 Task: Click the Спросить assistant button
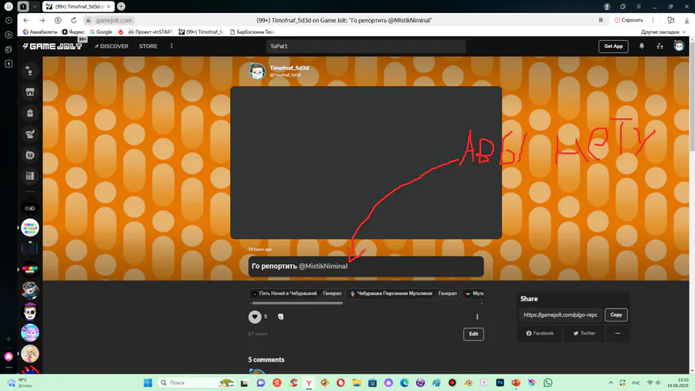coord(629,20)
